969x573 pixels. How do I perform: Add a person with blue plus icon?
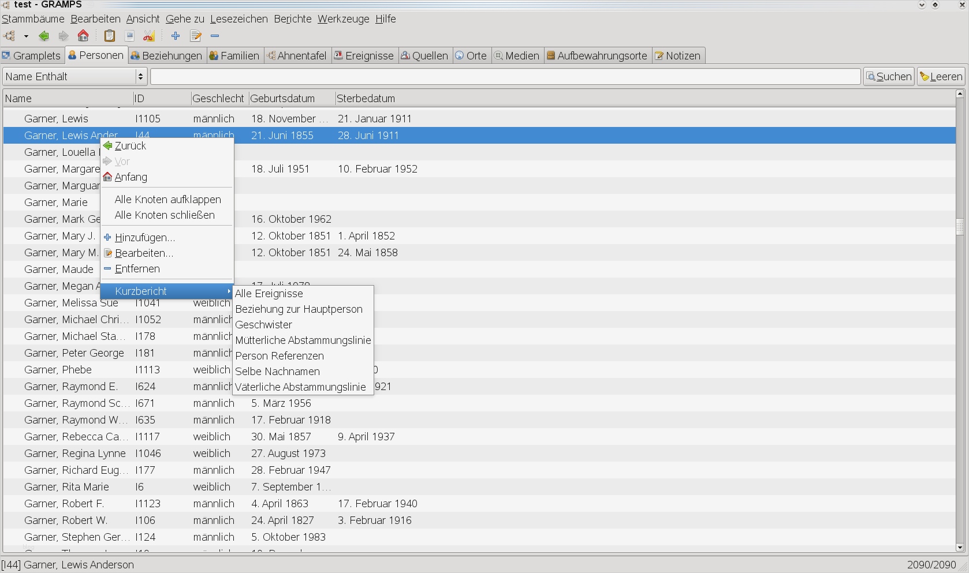point(176,36)
